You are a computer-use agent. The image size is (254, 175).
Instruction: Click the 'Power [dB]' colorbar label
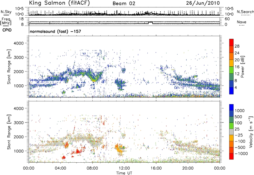click(x=243, y=67)
